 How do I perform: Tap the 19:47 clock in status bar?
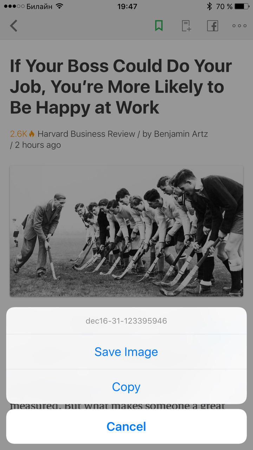click(127, 6)
